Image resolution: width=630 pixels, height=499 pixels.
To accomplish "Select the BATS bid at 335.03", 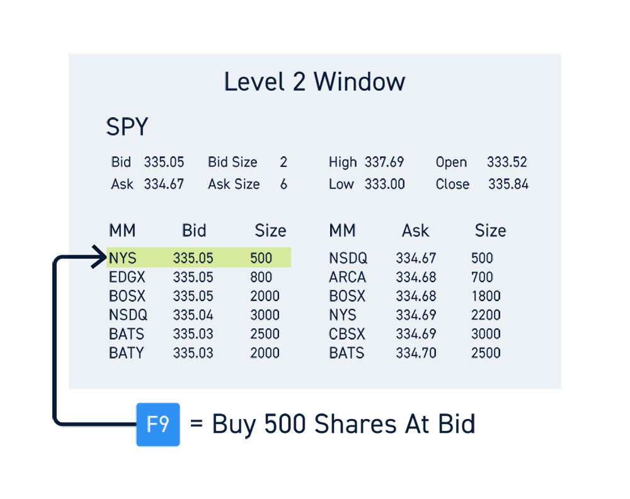I will pos(195,334).
